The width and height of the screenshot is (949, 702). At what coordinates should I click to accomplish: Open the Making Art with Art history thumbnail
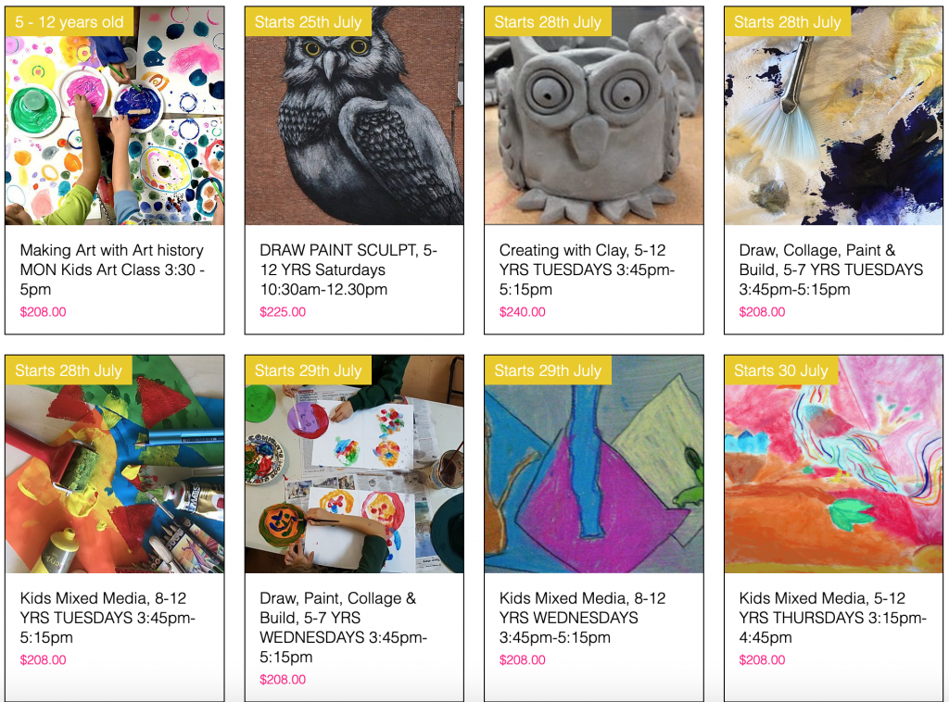coord(114,116)
